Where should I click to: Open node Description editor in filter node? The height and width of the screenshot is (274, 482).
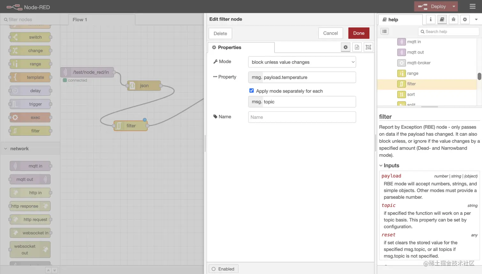tap(357, 47)
